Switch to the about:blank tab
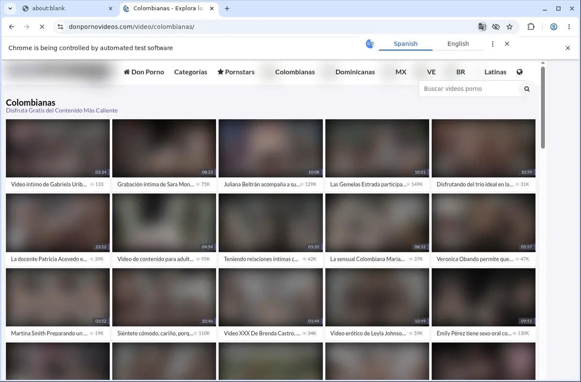The width and height of the screenshot is (581, 382). point(67,8)
